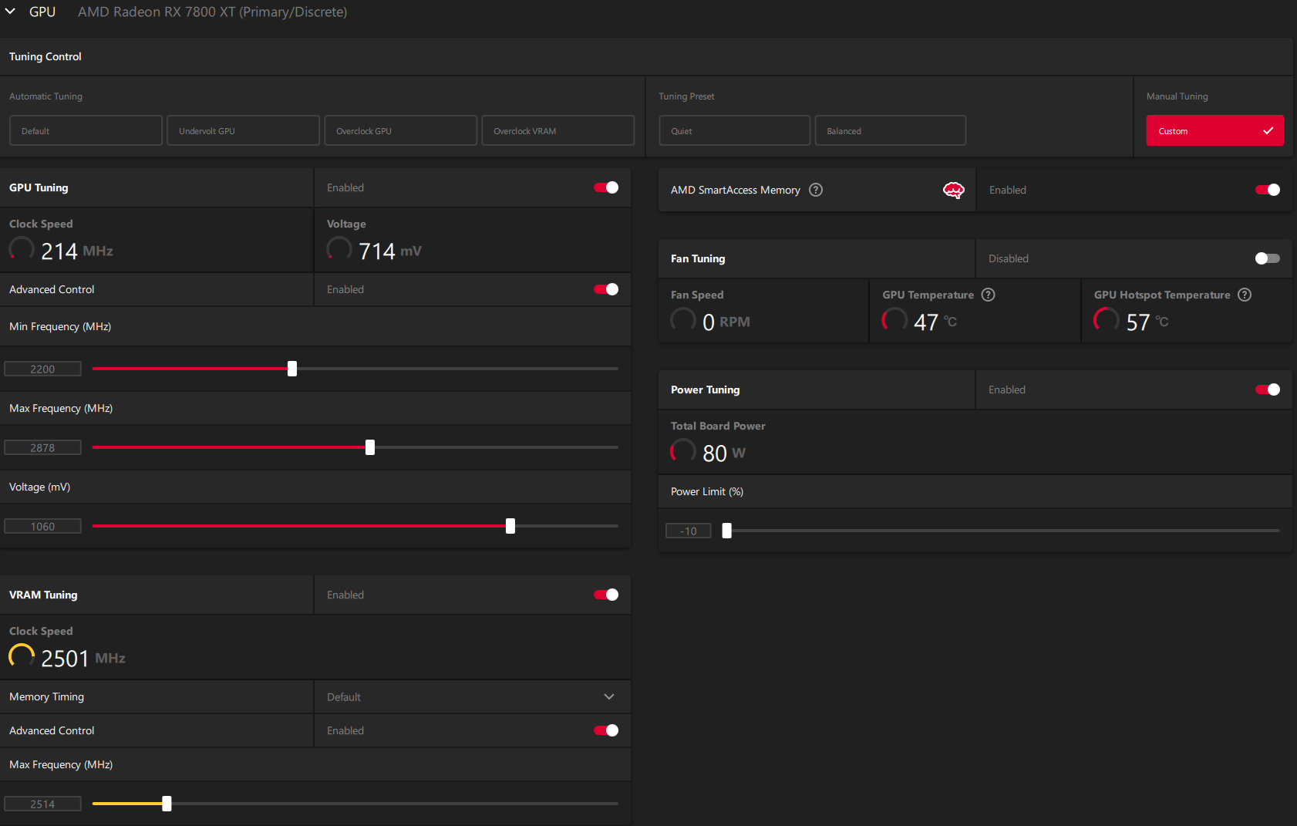
Task: Click the Power Limit value field -10
Action: point(689,531)
